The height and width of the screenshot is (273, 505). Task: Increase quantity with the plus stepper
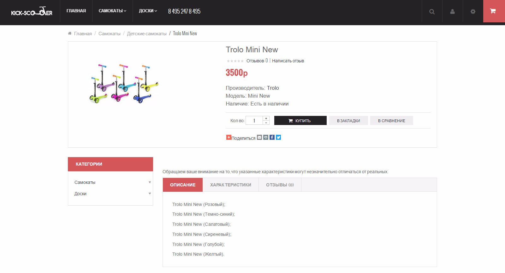(x=266, y=118)
